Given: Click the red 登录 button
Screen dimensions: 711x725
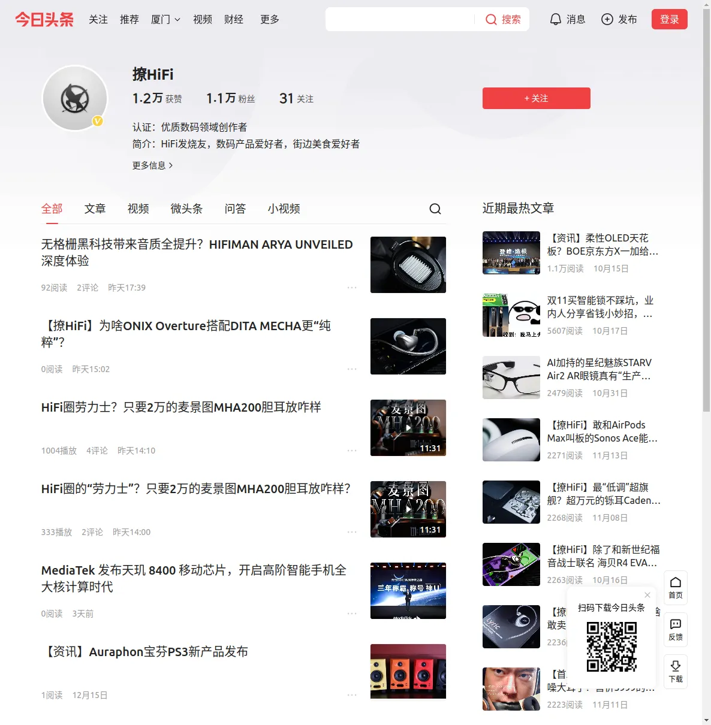Looking at the screenshot, I should click(x=670, y=19).
